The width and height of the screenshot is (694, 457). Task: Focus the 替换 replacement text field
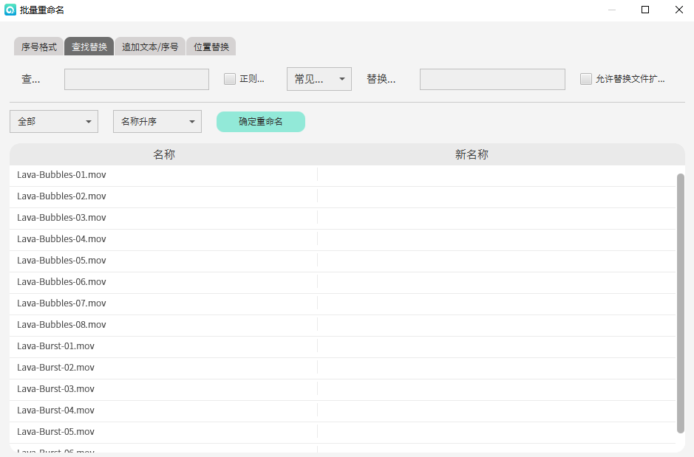coord(492,79)
